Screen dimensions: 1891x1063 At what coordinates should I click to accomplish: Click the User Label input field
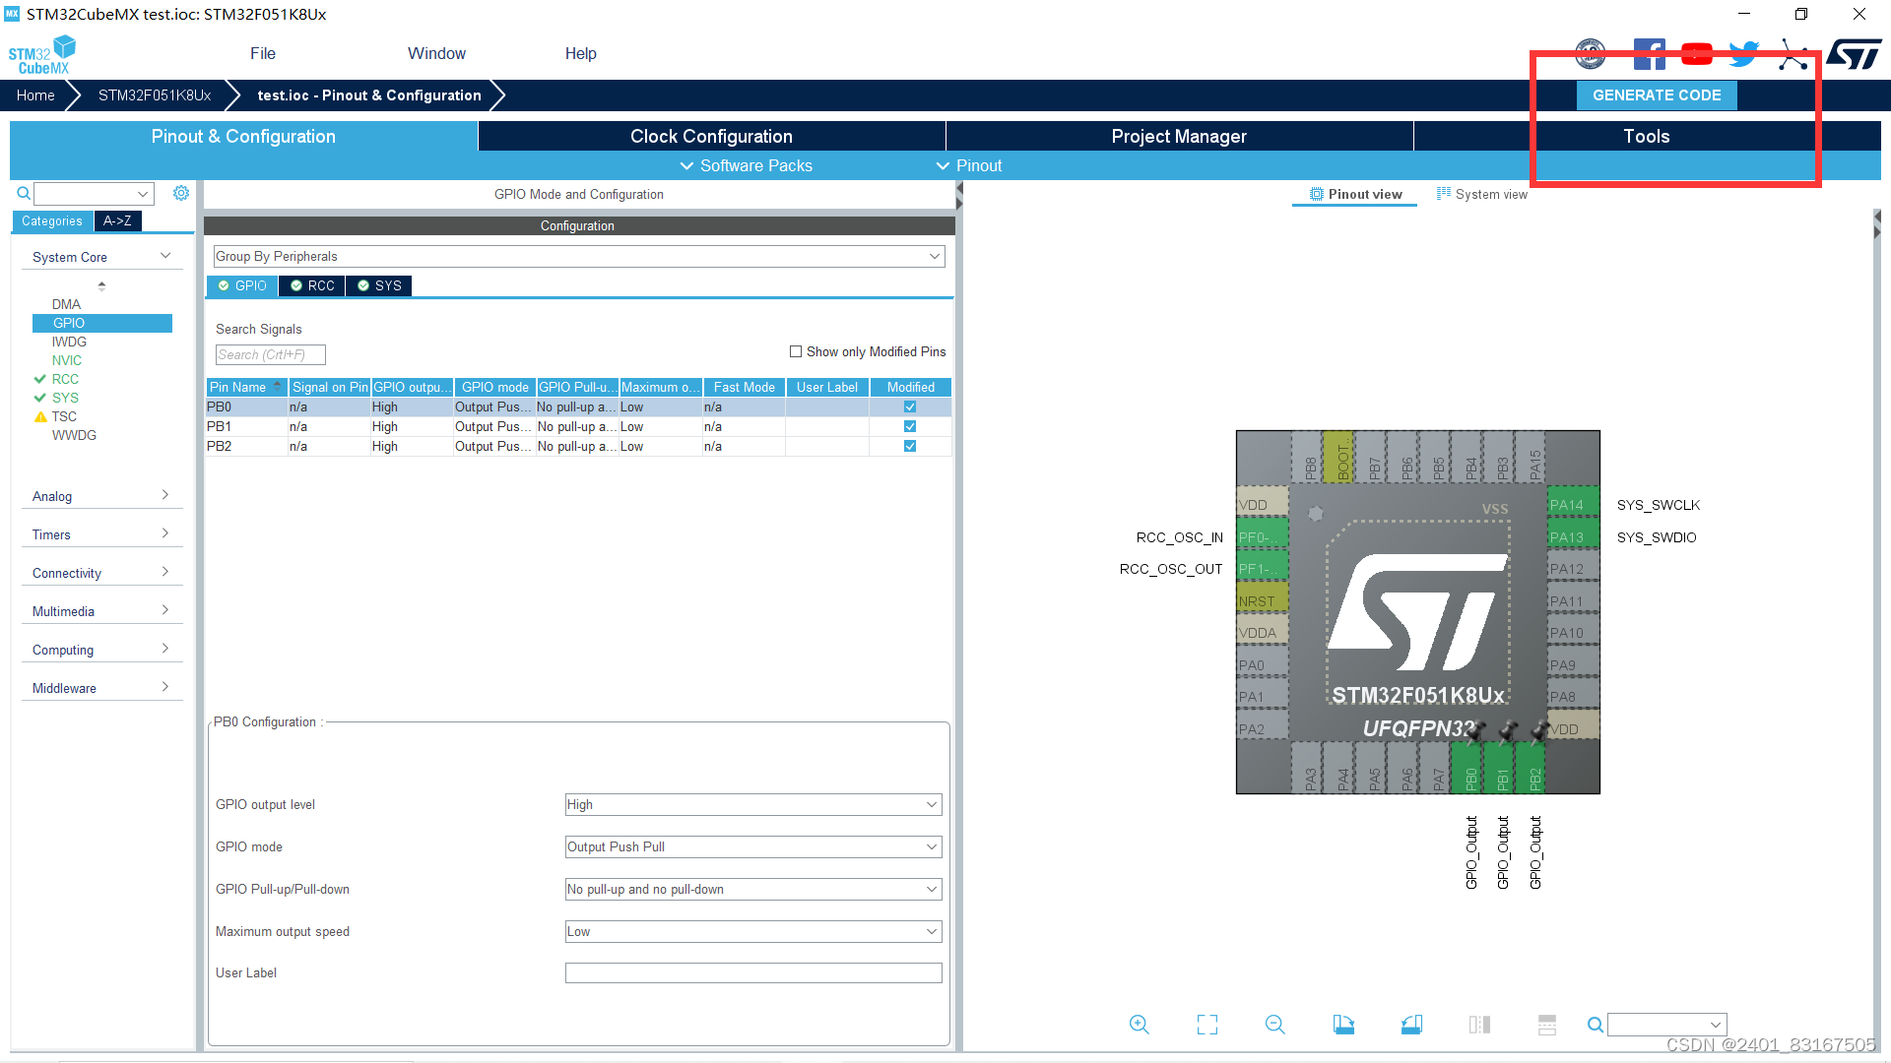point(753,972)
